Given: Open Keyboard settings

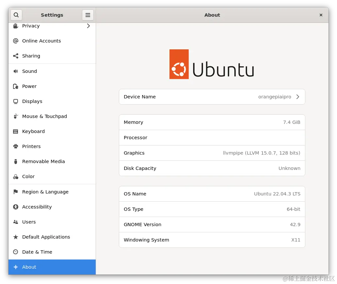Looking at the screenshot, I should 52,131.
